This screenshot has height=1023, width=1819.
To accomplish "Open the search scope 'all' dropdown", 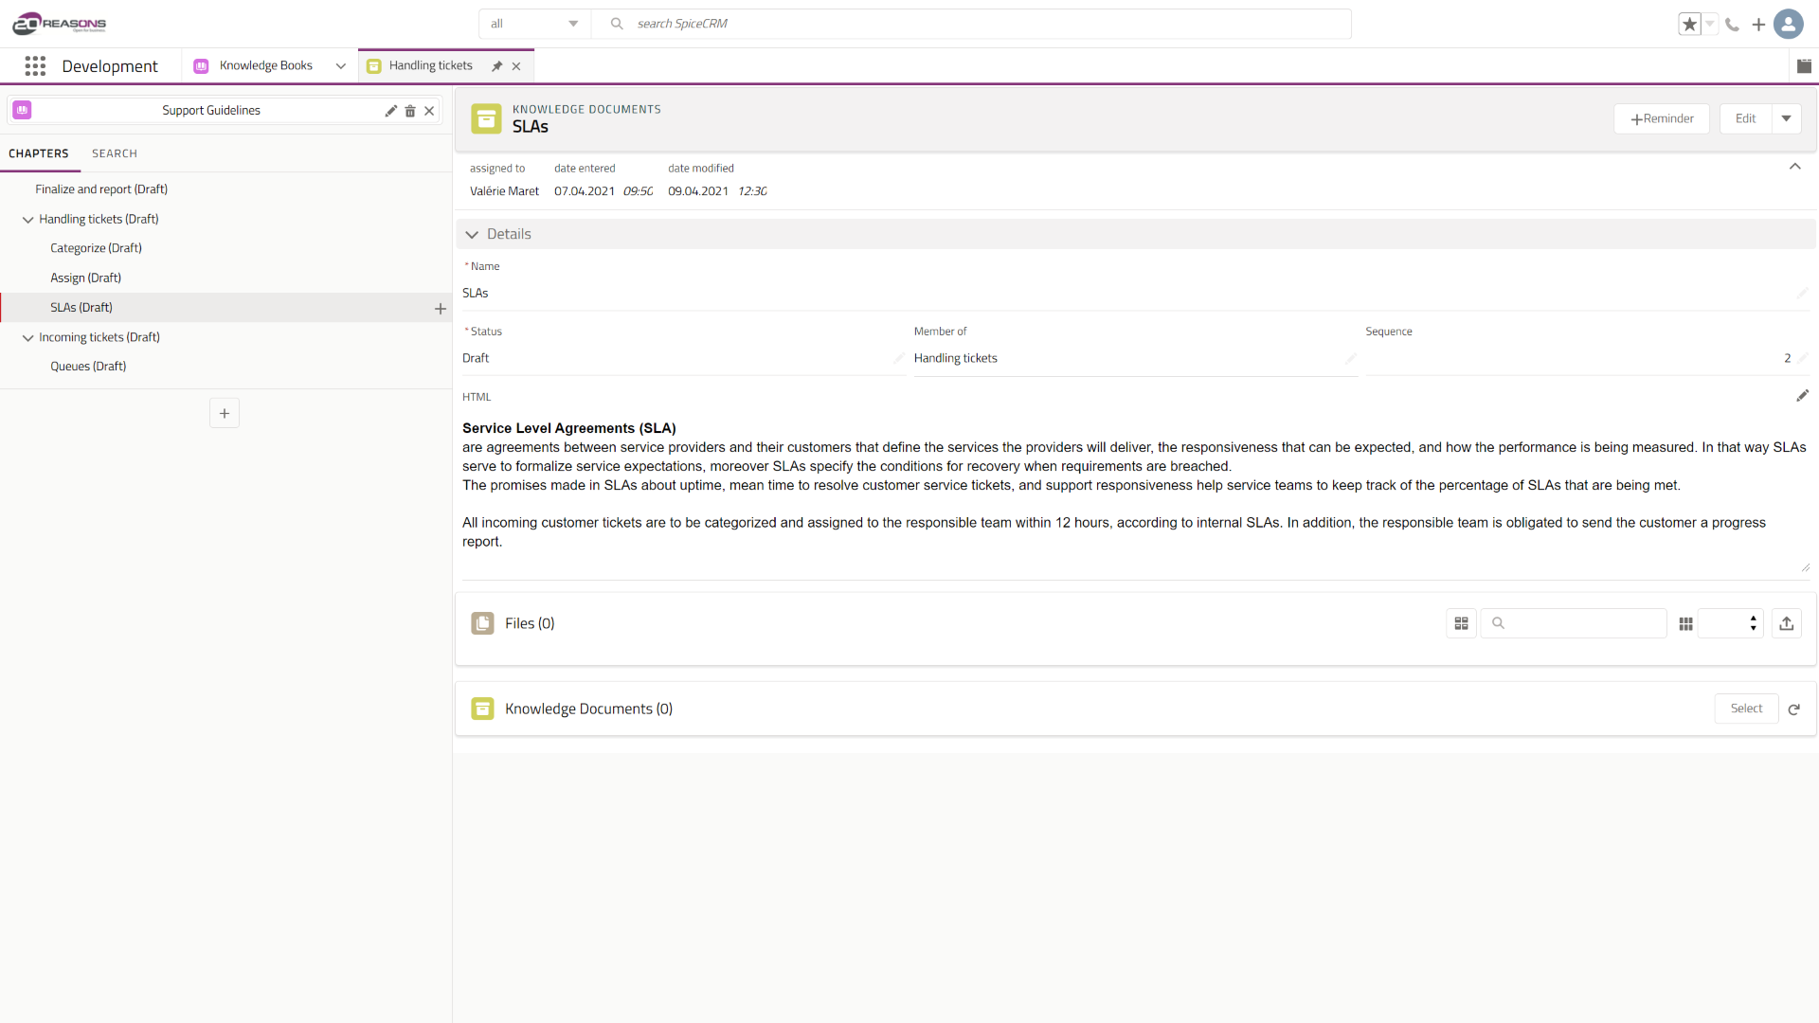I will (x=534, y=24).
